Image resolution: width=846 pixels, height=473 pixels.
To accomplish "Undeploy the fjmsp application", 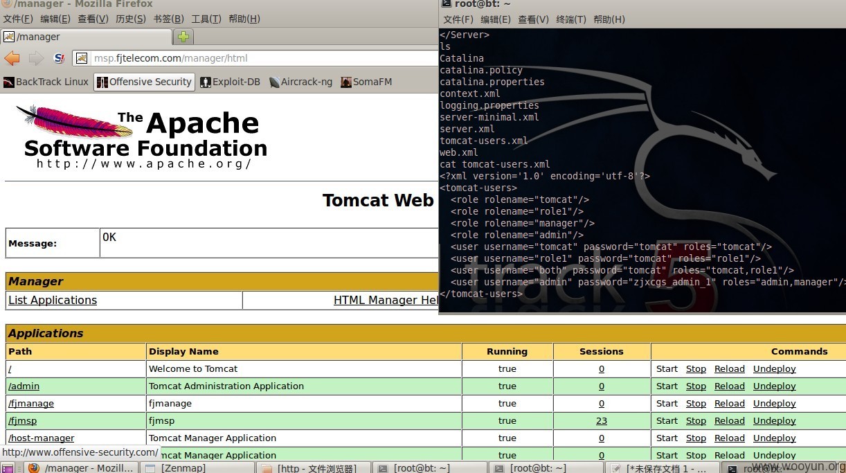I will (775, 421).
